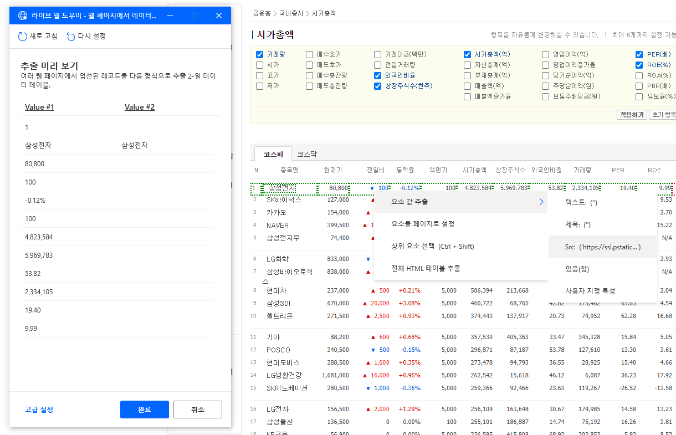Maximize the Live Web Helper window
This screenshot has width=676, height=435.
pos(194,16)
